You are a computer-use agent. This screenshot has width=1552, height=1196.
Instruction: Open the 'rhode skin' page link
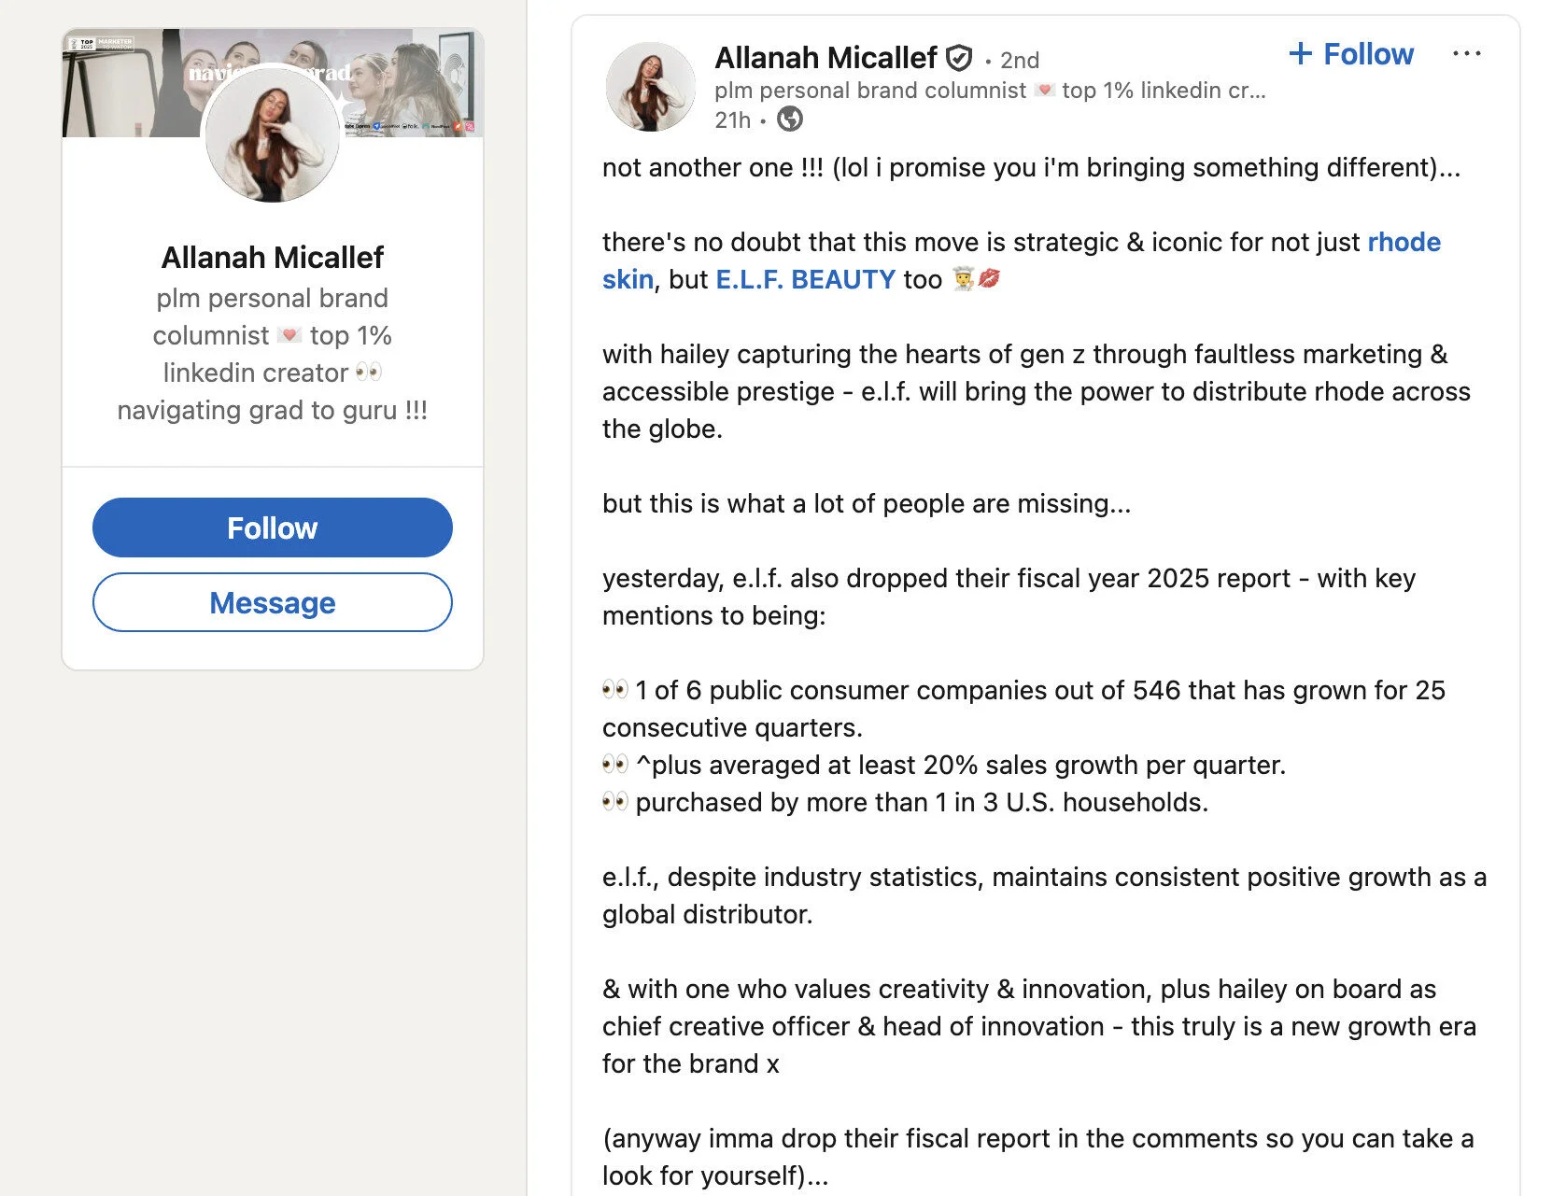[x=1404, y=242]
